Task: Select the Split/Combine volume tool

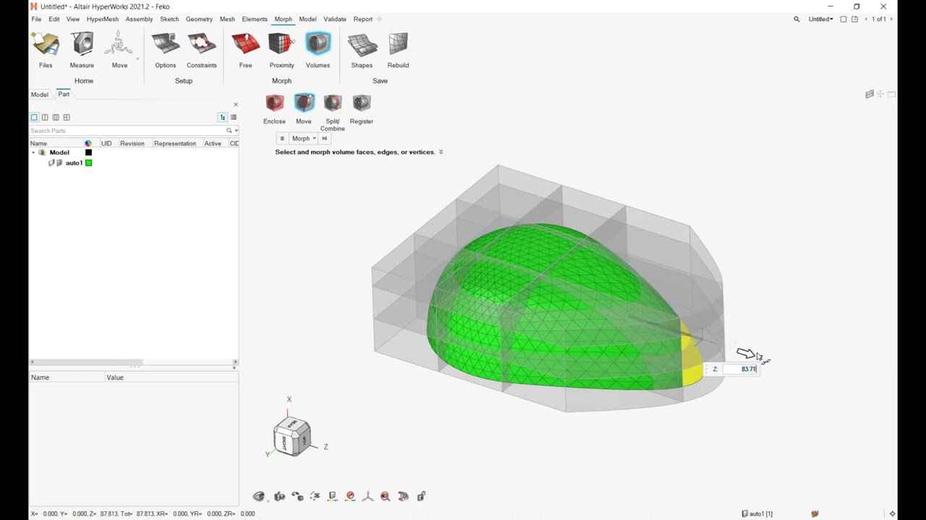Action: point(332,113)
